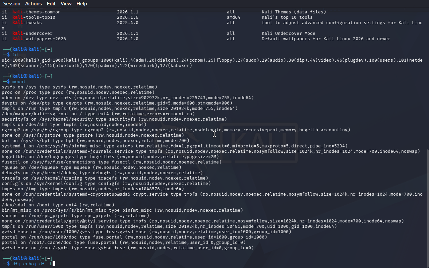Click the kali-wallpapers-2026 package name

coord(39,39)
